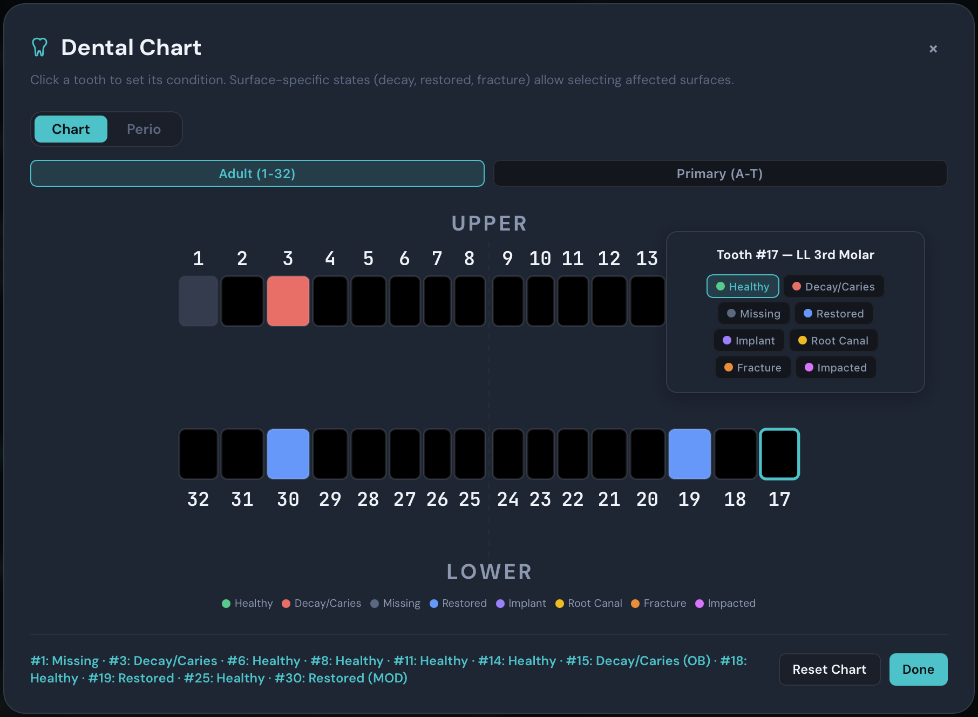Select tooth #3 showing decay
The width and height of the screenshot is (978, 717).
288,301
